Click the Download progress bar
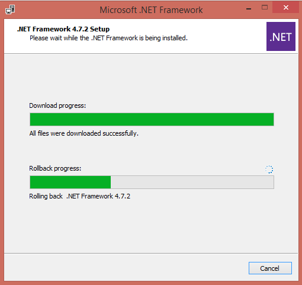This screenshot has height=285, width=302. 152,119
